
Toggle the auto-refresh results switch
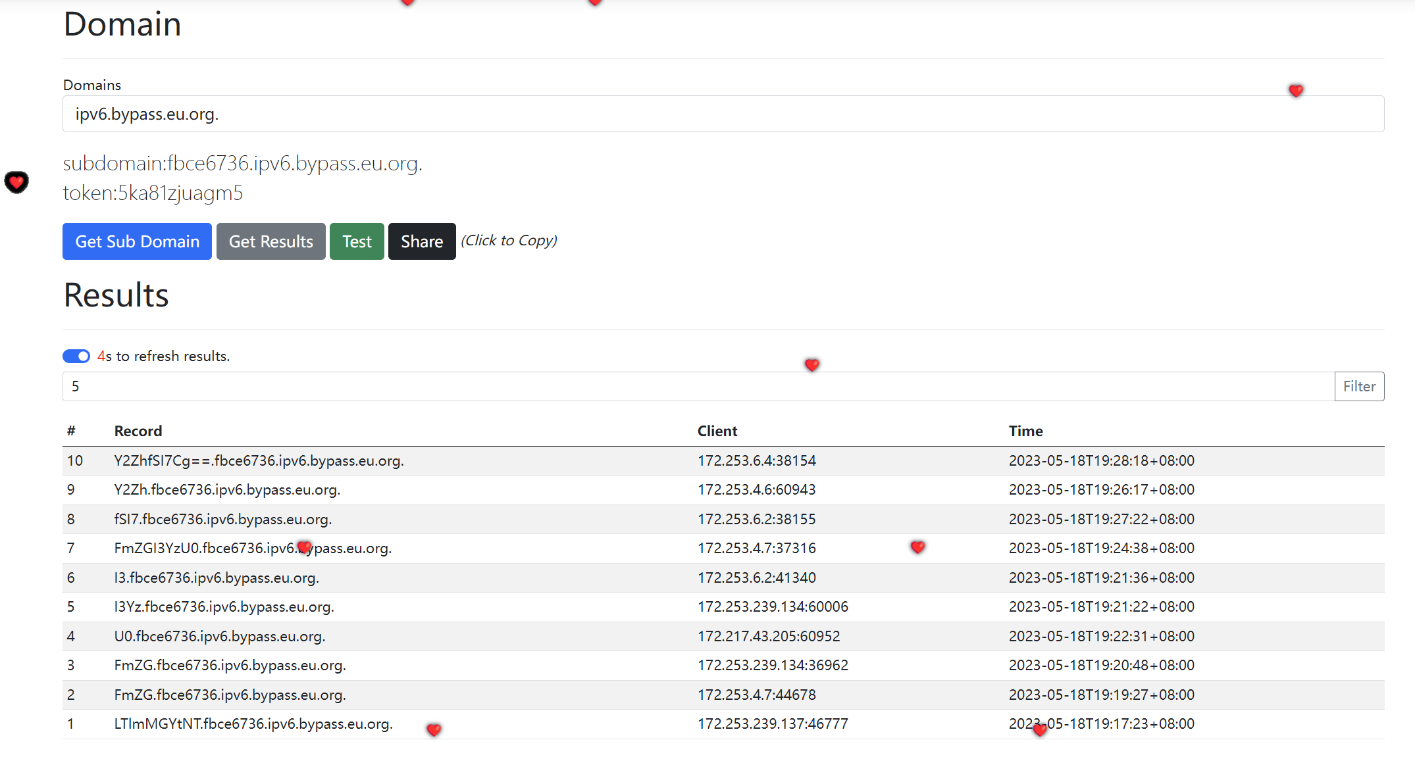pyautogui.click(x=76, y=356)
